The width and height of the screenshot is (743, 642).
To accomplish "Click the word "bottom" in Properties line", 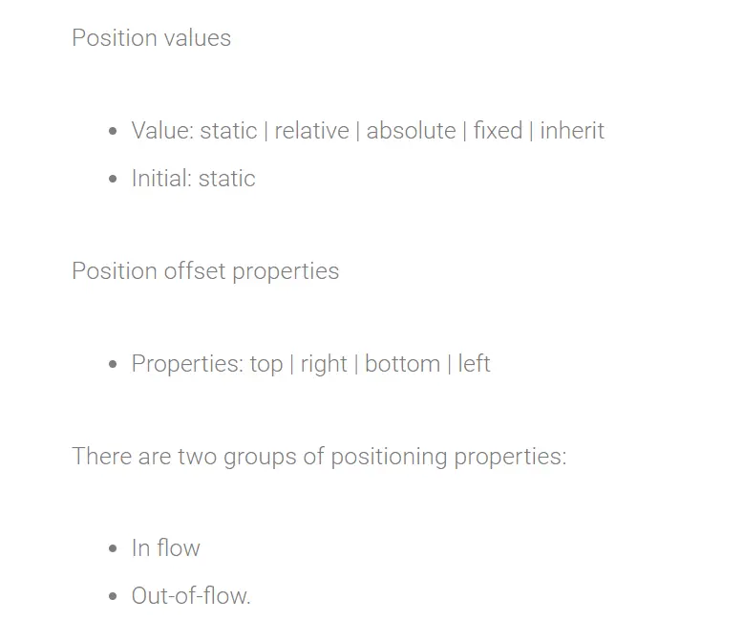I will pyautogui.click(x=402, y=364).
